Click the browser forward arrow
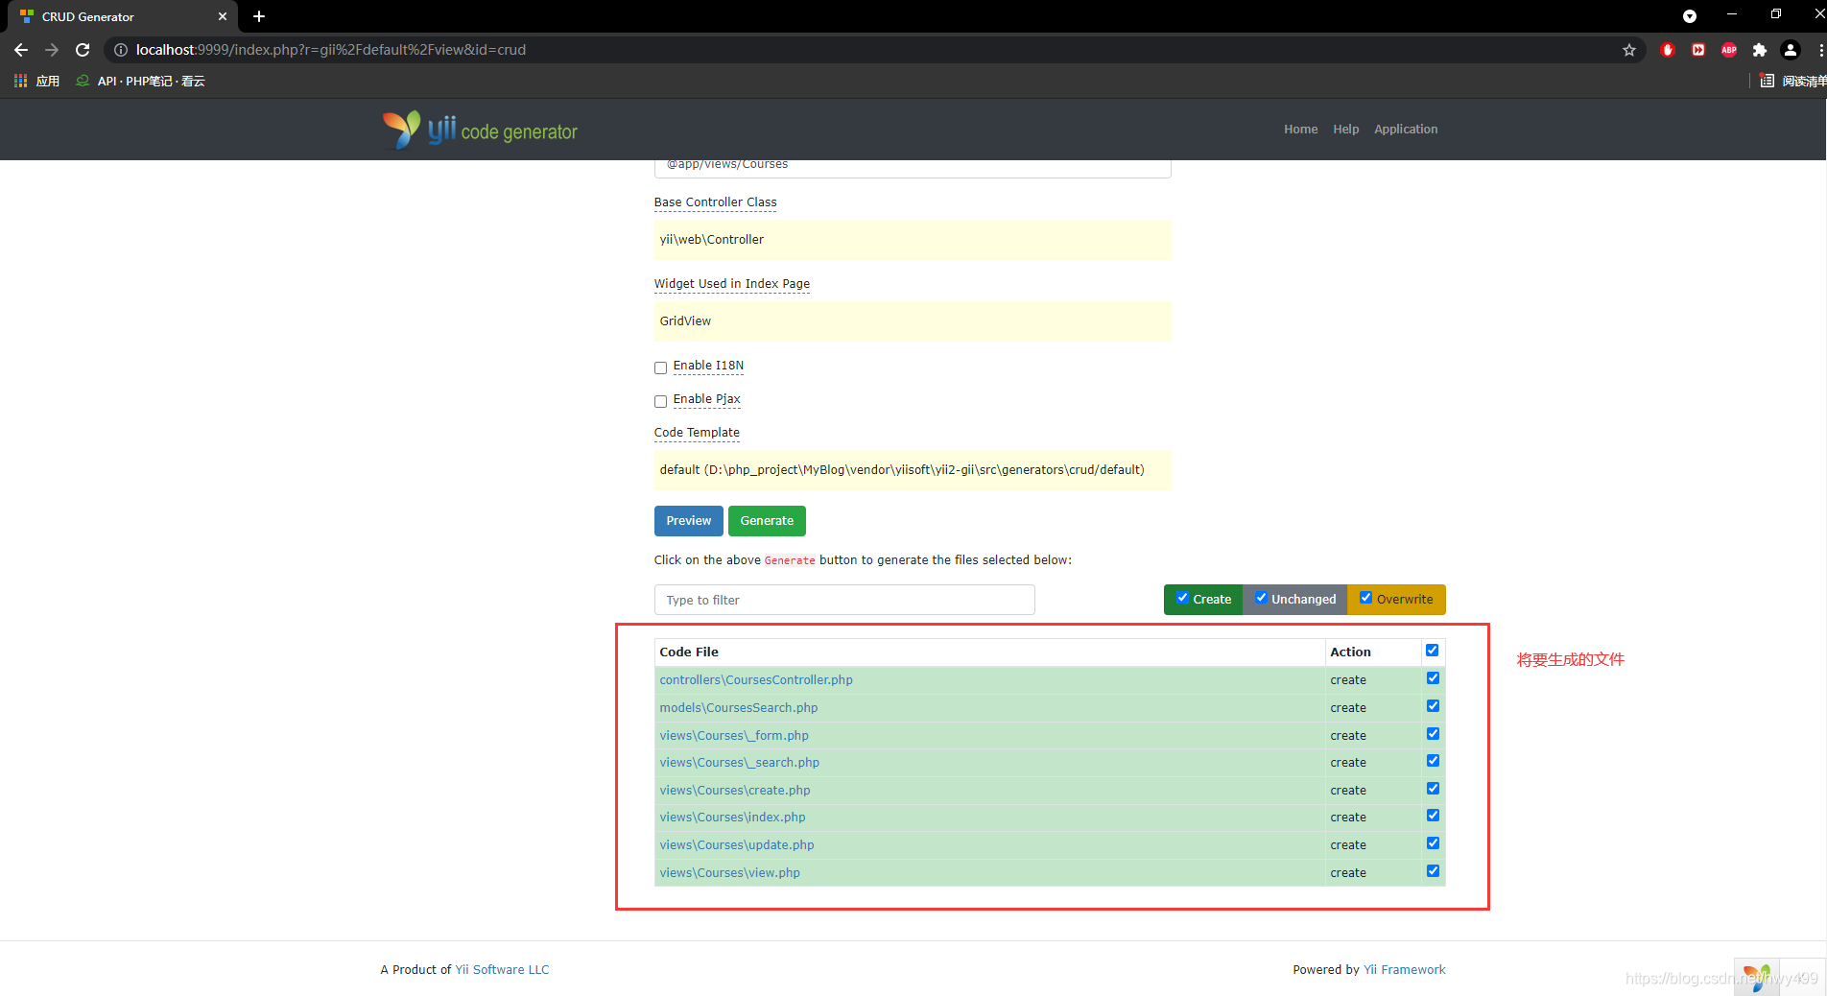The height and width of the screenshot is (996, 1827). coord(52,50)
